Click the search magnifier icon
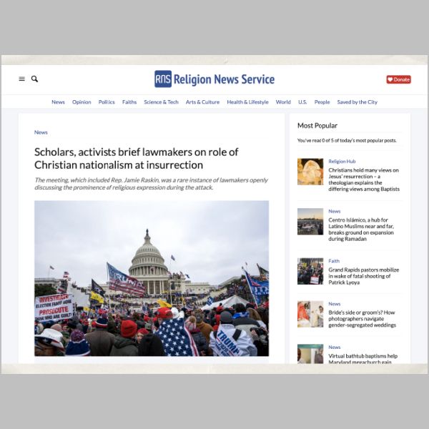 (34, 79)
